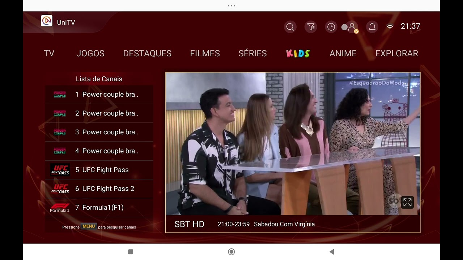This screenshot has height=260, width=463.
Task: Open the search icon in the top bar
Action: pyautogui.click(x=290, y=27)
